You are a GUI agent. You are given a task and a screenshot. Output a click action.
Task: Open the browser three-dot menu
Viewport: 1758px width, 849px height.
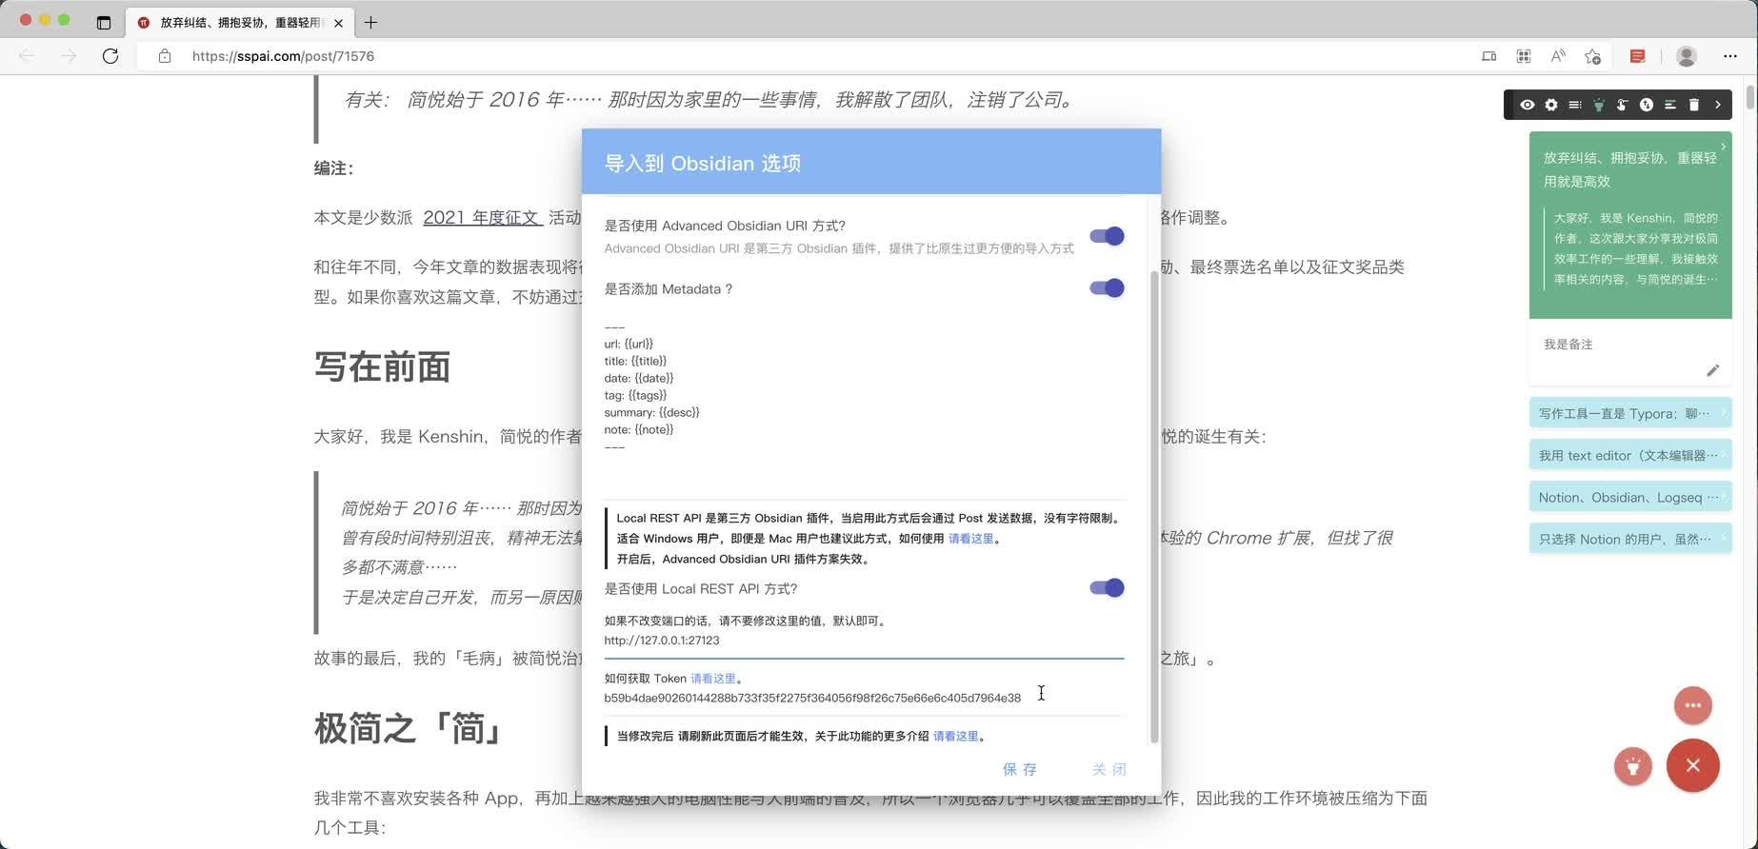[x=1730, y=56]
